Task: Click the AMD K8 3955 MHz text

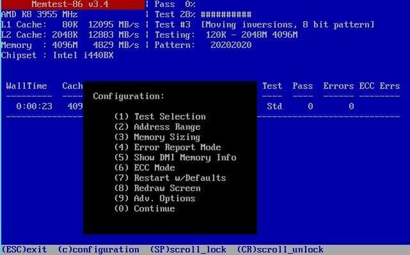Action: point(40,14)
